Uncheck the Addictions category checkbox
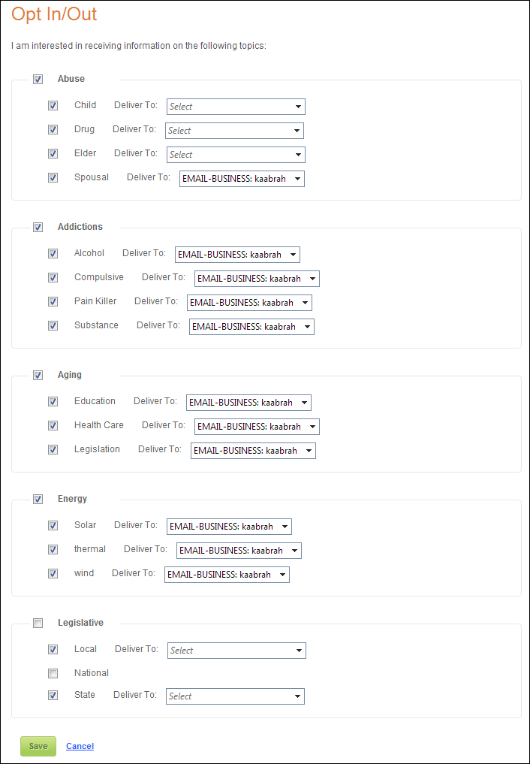The width and height of the screenshot is (530, 764). pos(38,227)
